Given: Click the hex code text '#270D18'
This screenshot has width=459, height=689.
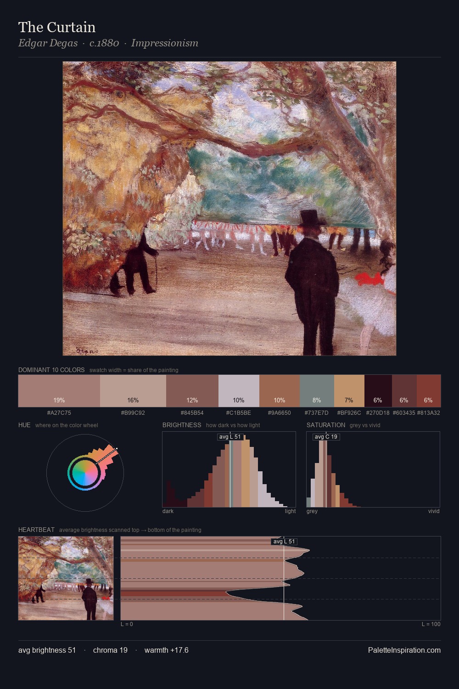Looking at the screenshot, I should click(x=378, y=413).
